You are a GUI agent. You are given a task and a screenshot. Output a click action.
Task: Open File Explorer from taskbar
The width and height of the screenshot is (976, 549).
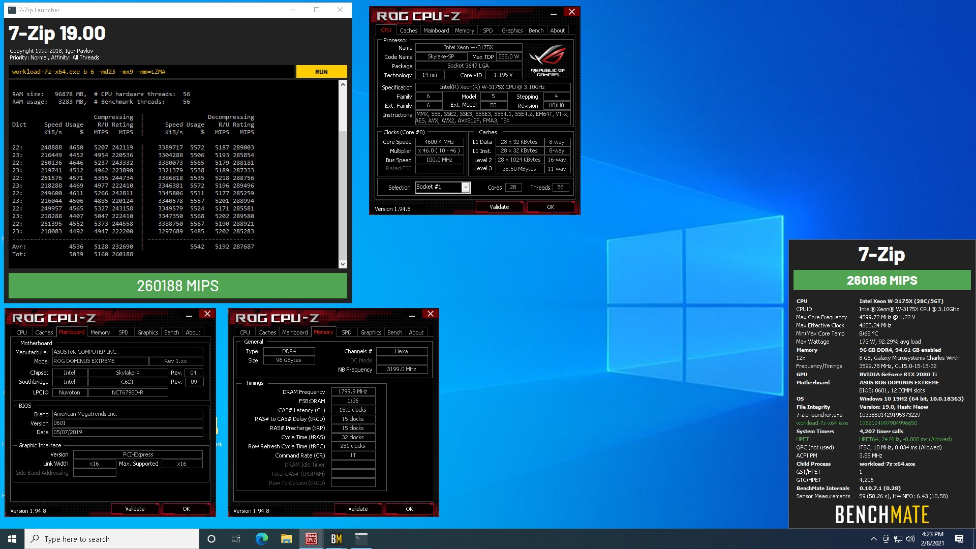[x=286, y=539]
